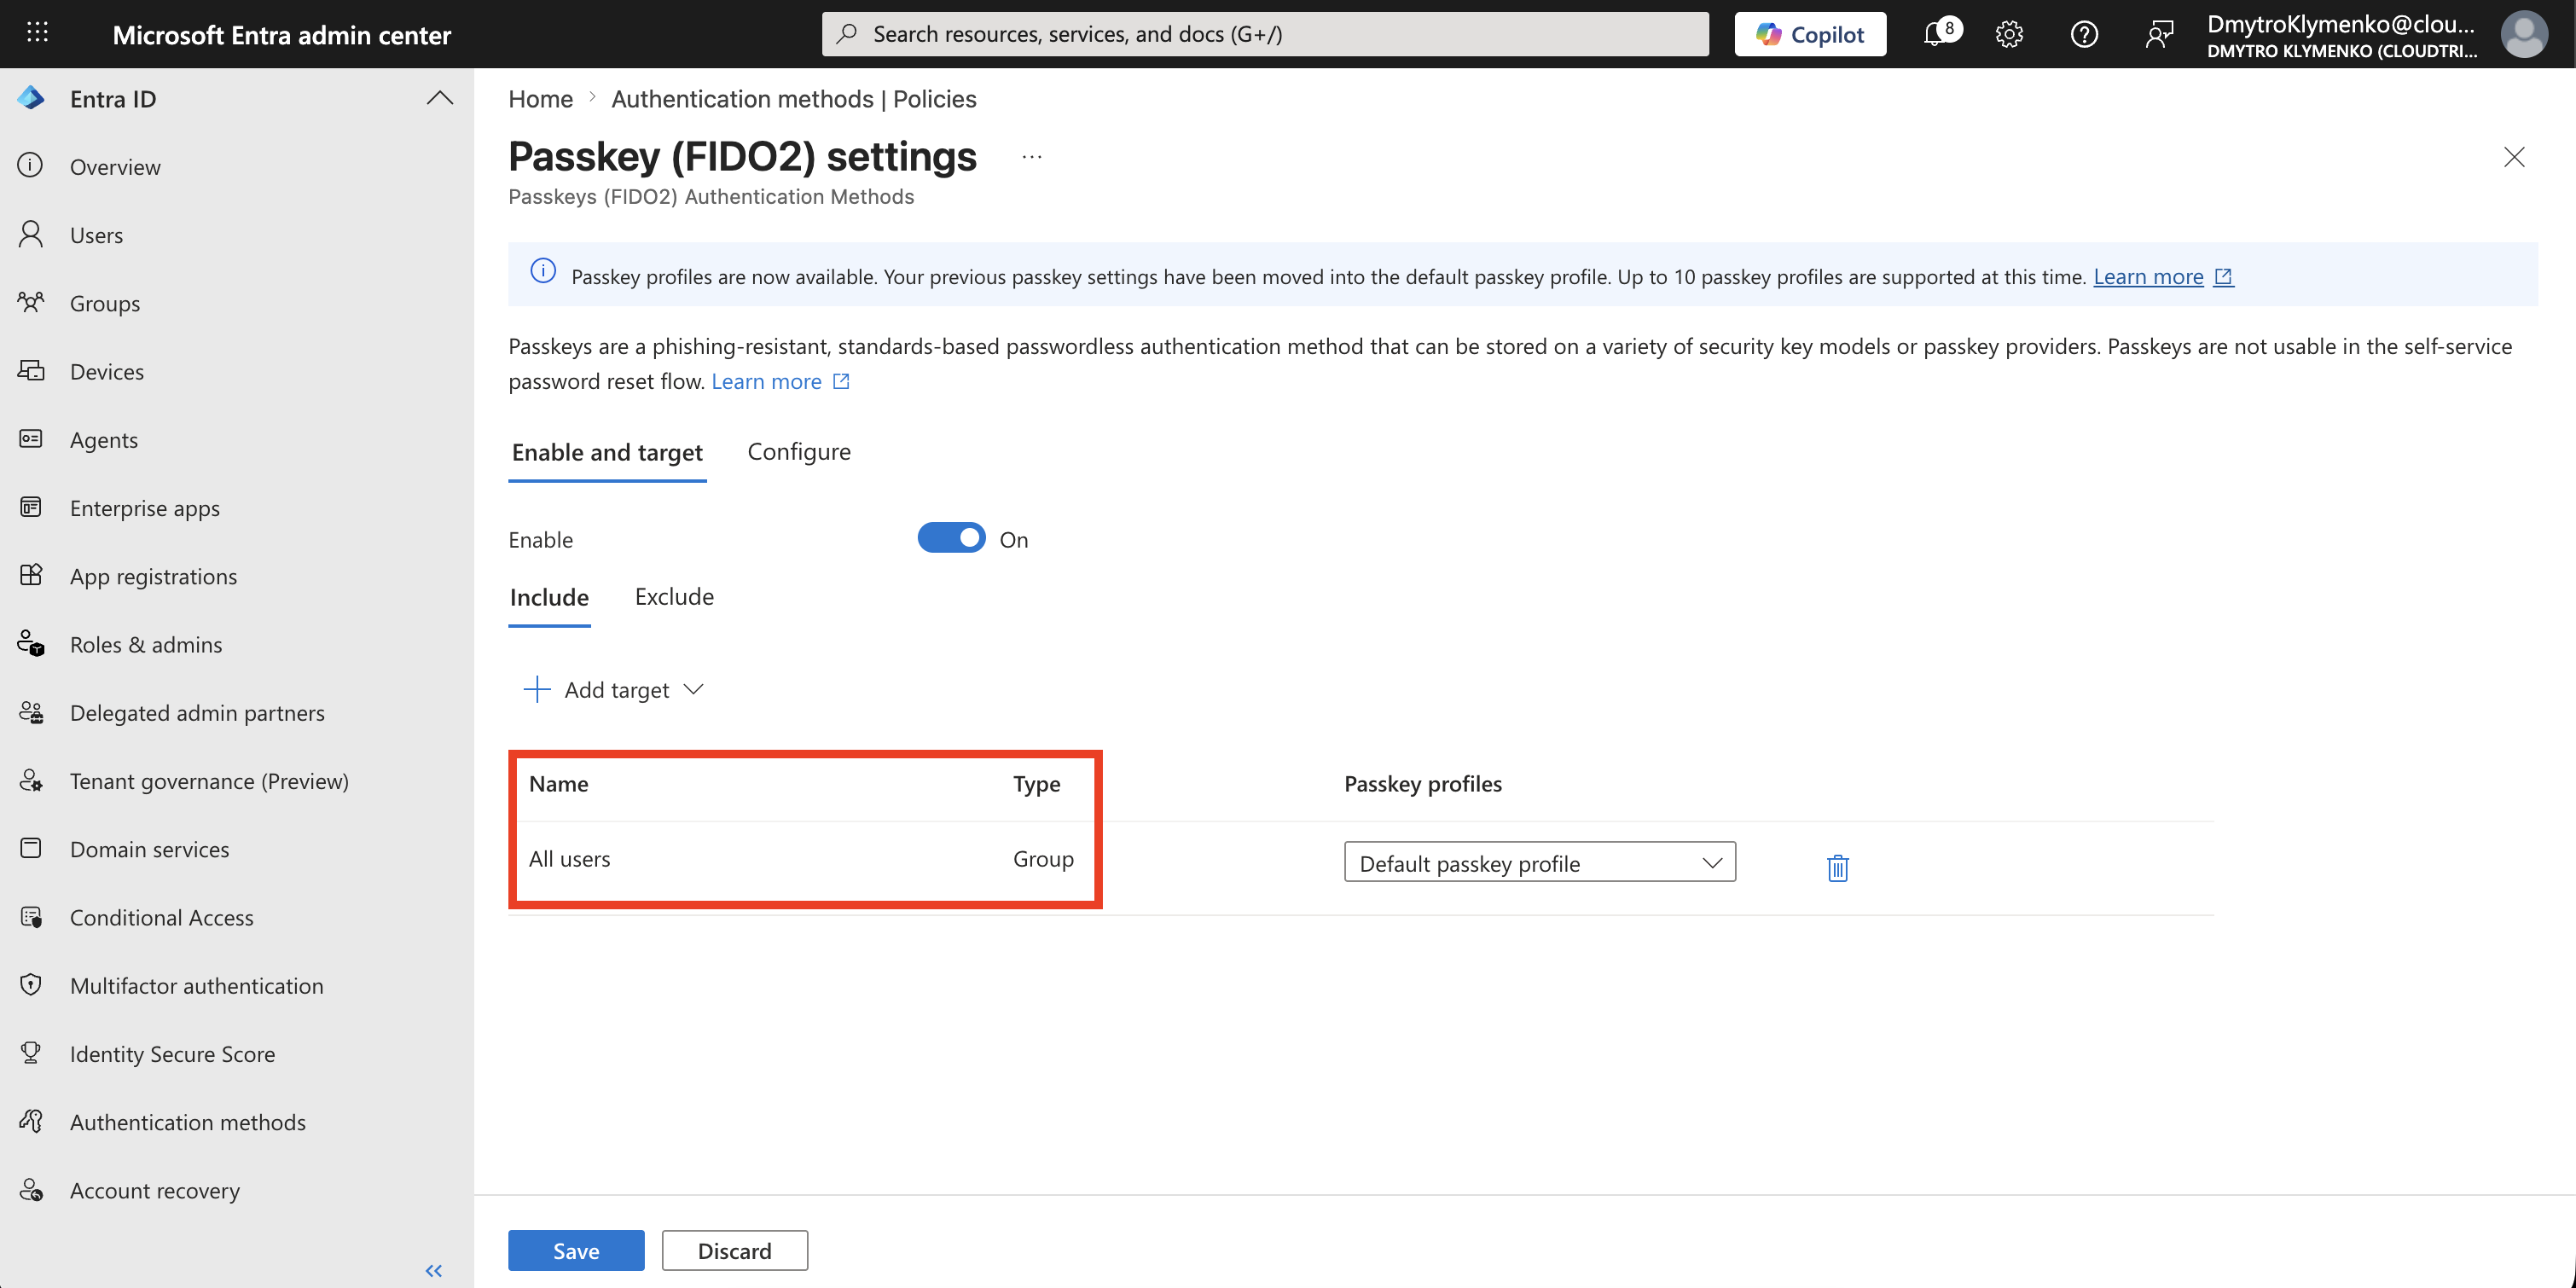Click the Name column header
The height and width of the screenshot is (1288, 2576).
coord(558,783)
